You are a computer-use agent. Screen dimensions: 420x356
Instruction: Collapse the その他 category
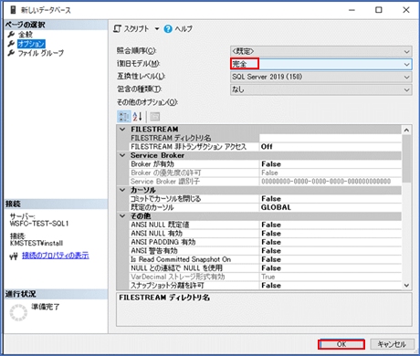point(122,216)
